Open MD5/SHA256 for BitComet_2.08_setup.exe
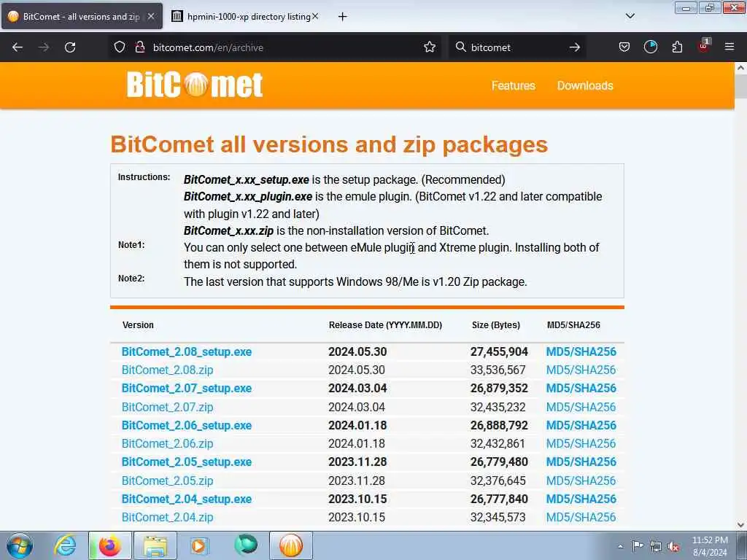This screenshot has height=560, width=747. coord(581,352)
